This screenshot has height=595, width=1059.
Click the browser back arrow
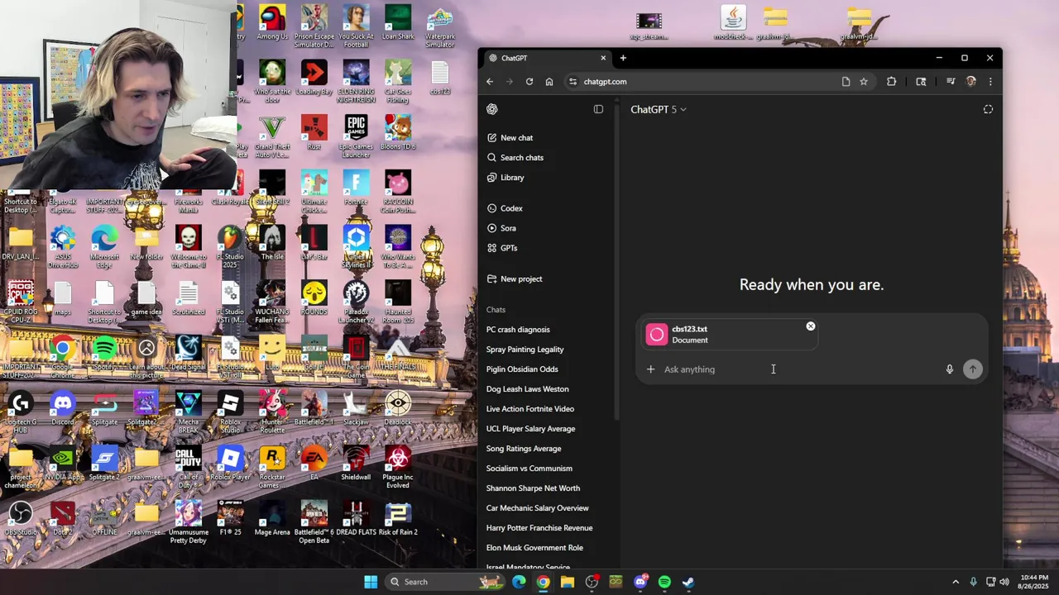tap(490, 82)
